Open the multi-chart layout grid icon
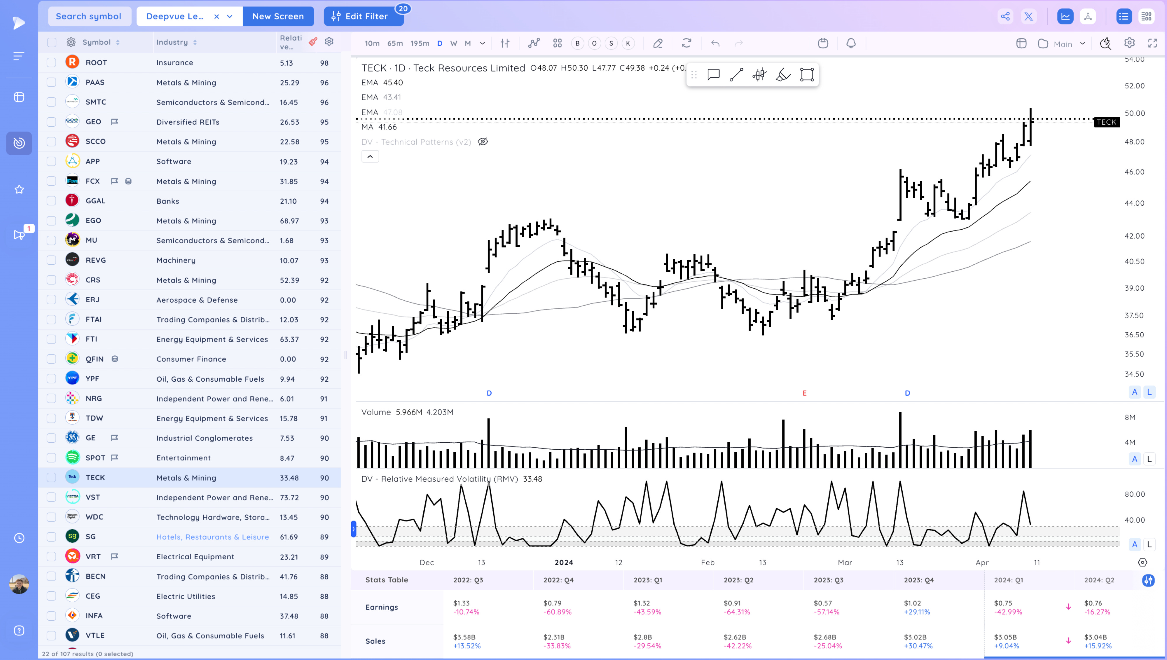 click(x=558, y=43)
